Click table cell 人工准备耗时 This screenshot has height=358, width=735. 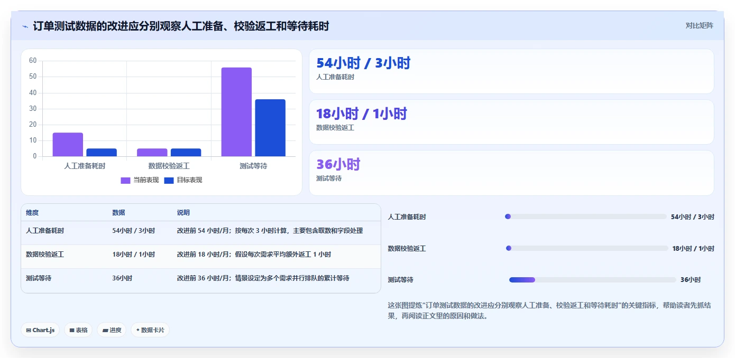(45, 231)
